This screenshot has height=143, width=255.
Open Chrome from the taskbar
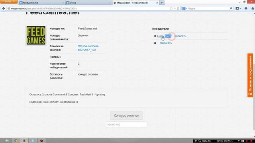pos(16,141)
